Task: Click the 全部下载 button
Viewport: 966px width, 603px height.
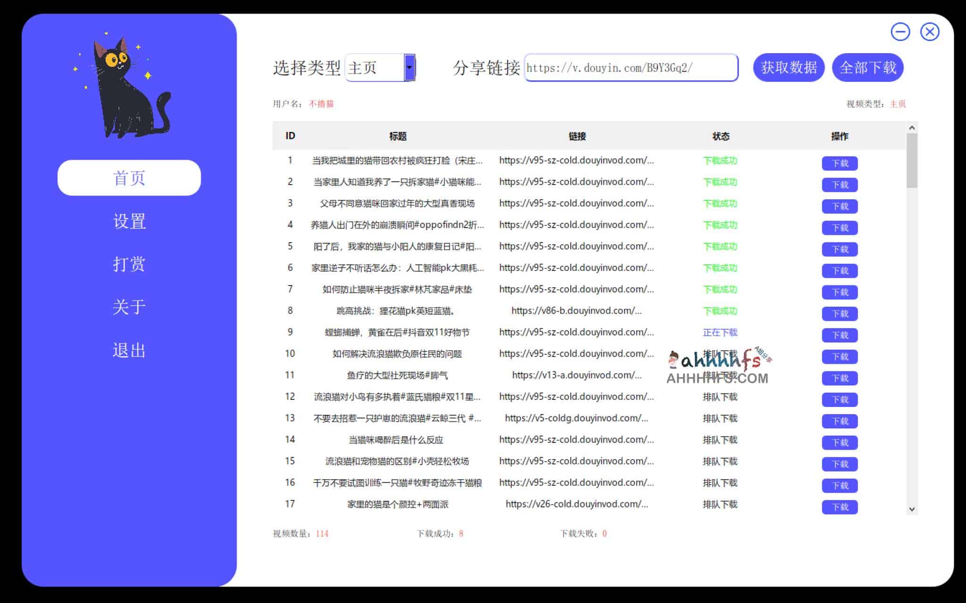Action: coord(867,67)
